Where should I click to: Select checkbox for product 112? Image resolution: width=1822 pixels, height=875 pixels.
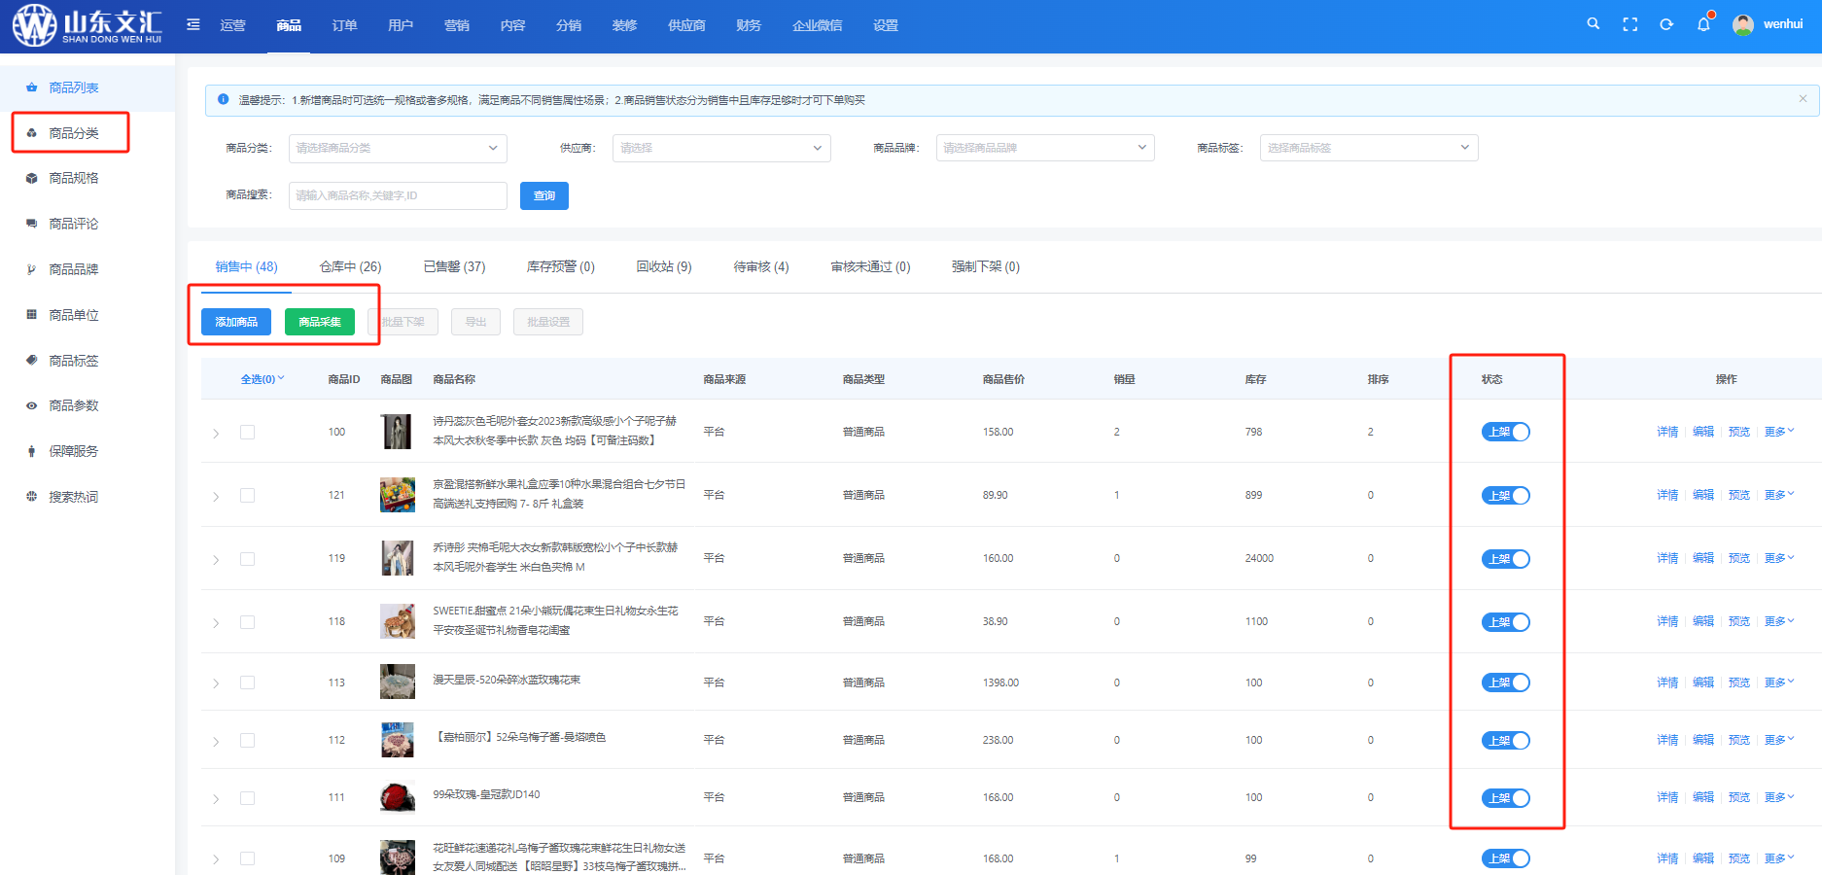pyautogui.click(x=248, y=740)
